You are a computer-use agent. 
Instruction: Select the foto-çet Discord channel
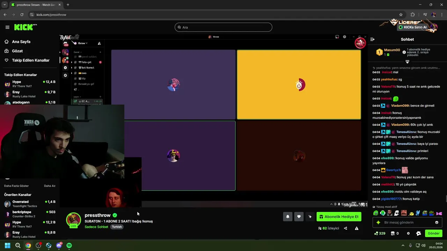point(87,62)
